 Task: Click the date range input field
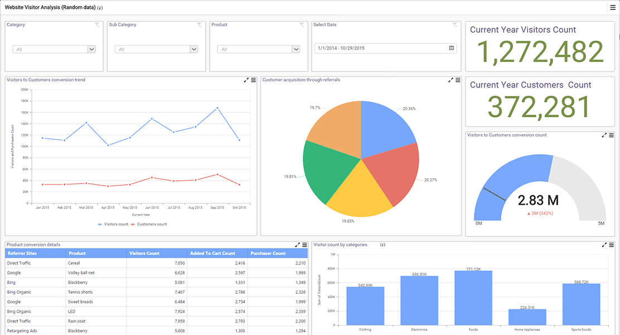[379, 48]
